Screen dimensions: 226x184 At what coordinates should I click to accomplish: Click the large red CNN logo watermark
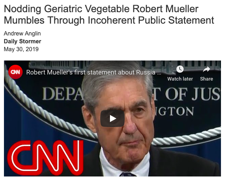point(45,158)
